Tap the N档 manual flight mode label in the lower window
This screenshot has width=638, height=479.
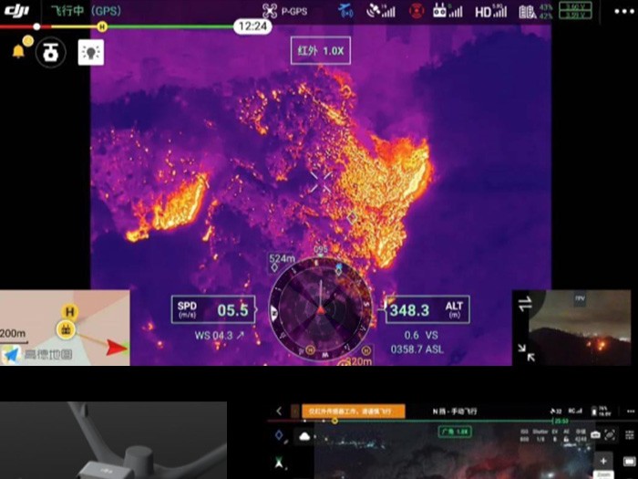(x=455, y=411)
